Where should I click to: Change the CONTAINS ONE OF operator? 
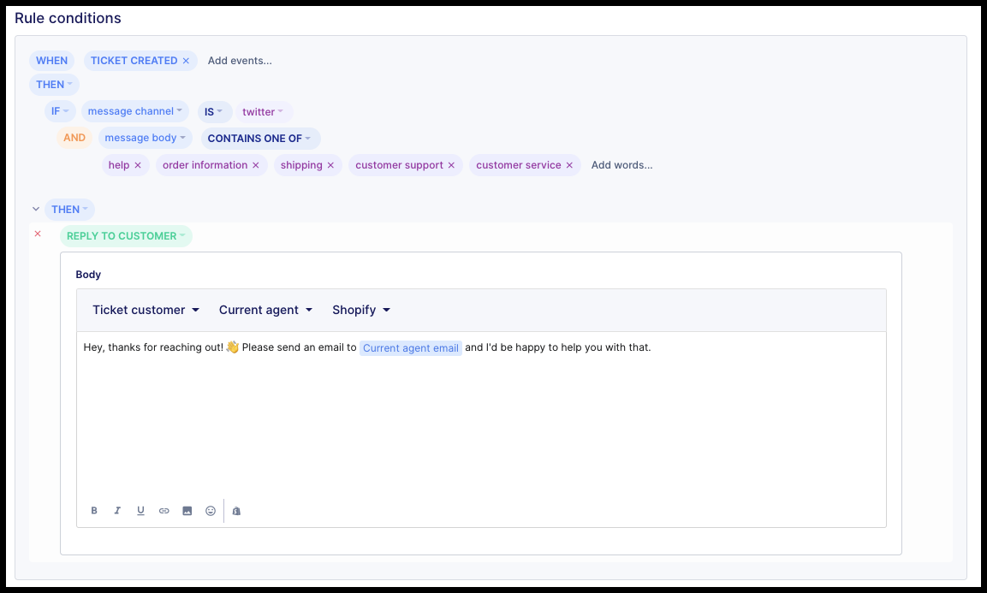(x=260, y=139)
